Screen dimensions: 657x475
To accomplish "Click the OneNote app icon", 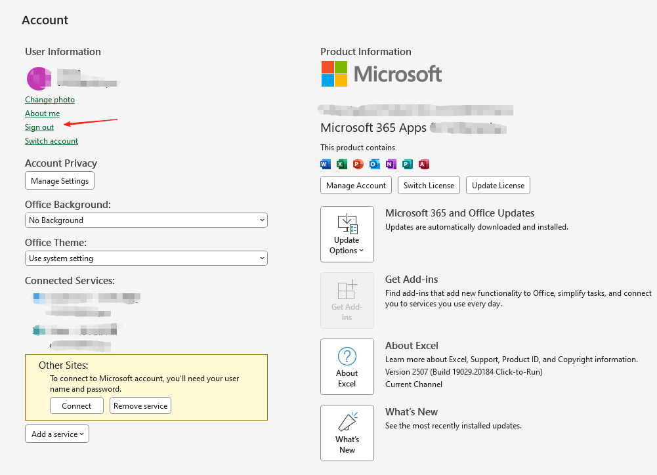I will [391, 164].
